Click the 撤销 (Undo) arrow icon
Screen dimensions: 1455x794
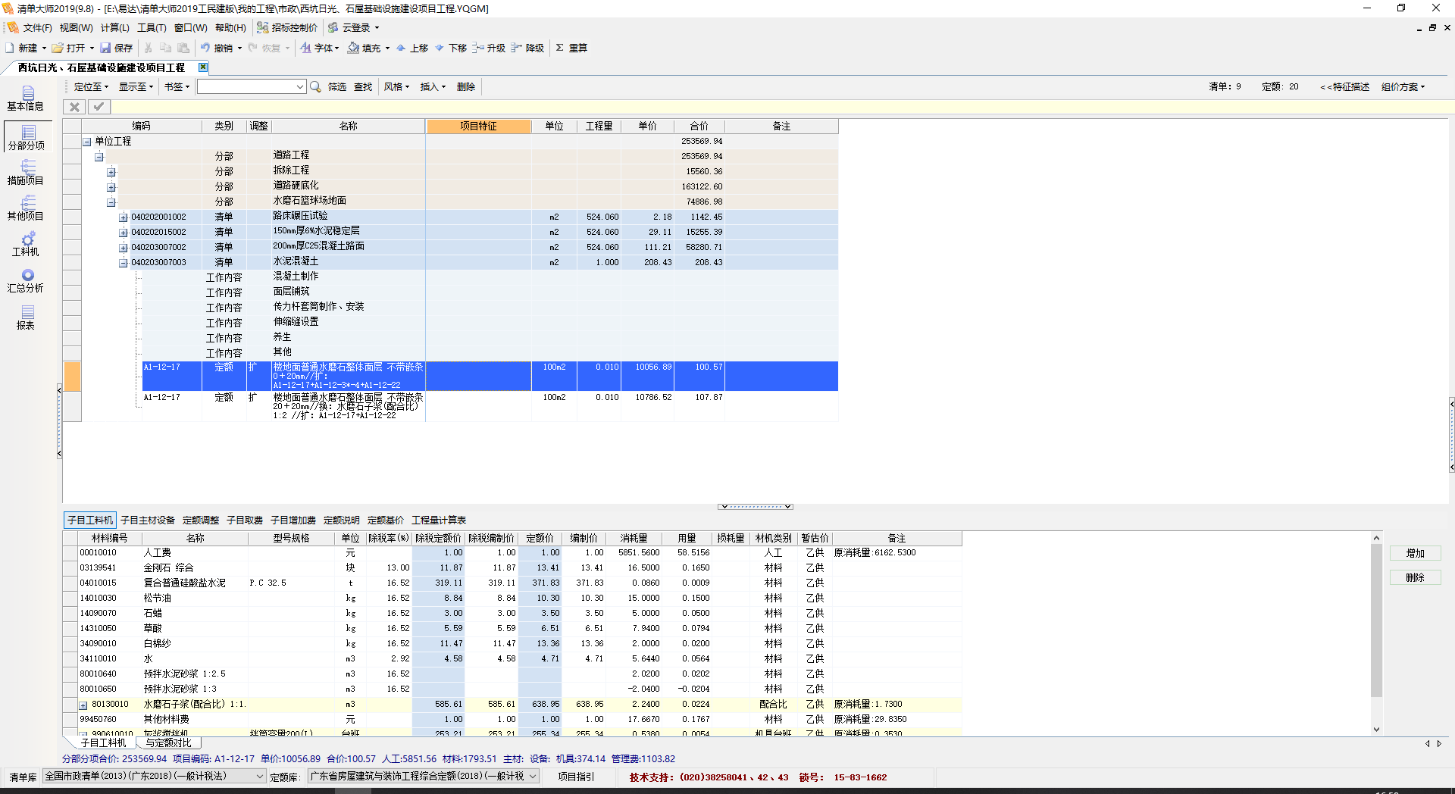(205, 48)
